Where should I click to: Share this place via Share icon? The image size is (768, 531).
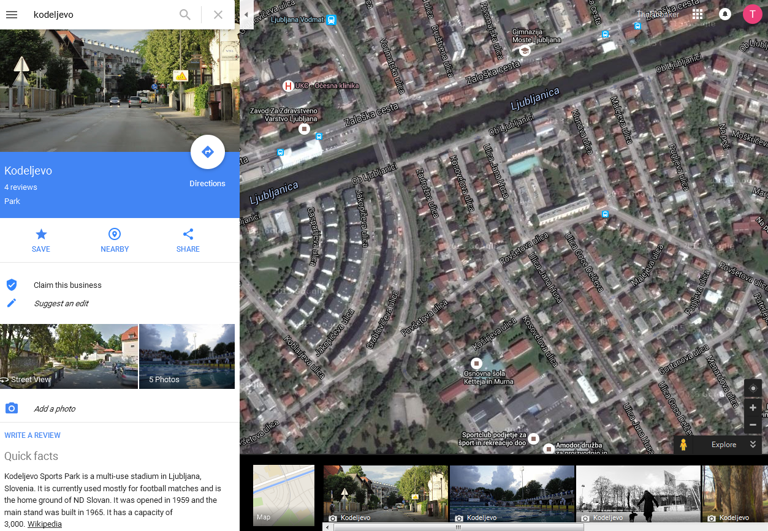click(188, 239)
